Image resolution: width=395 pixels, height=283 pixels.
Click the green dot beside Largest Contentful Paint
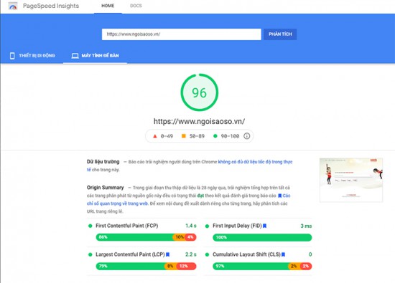pos(90,254)
